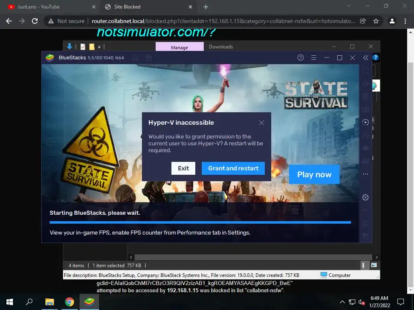Click the BlueStacks logo icon
The height and width of the screenshot is (310, 414).
(50, 57)
